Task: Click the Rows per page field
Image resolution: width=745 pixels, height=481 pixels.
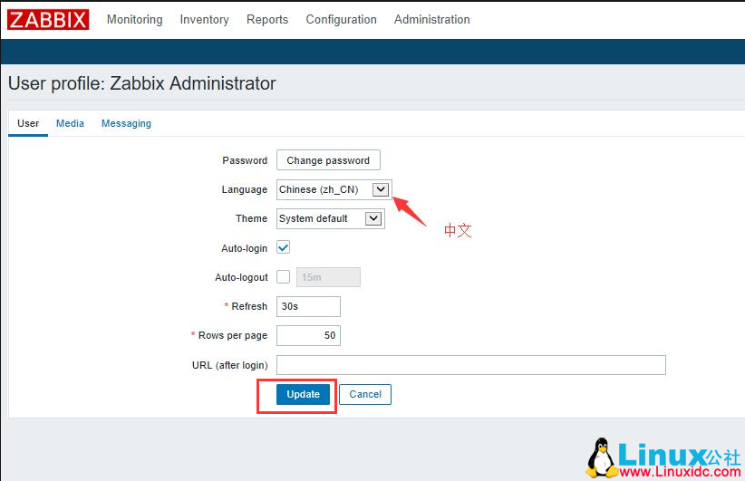Action: (x=308, y=335)
